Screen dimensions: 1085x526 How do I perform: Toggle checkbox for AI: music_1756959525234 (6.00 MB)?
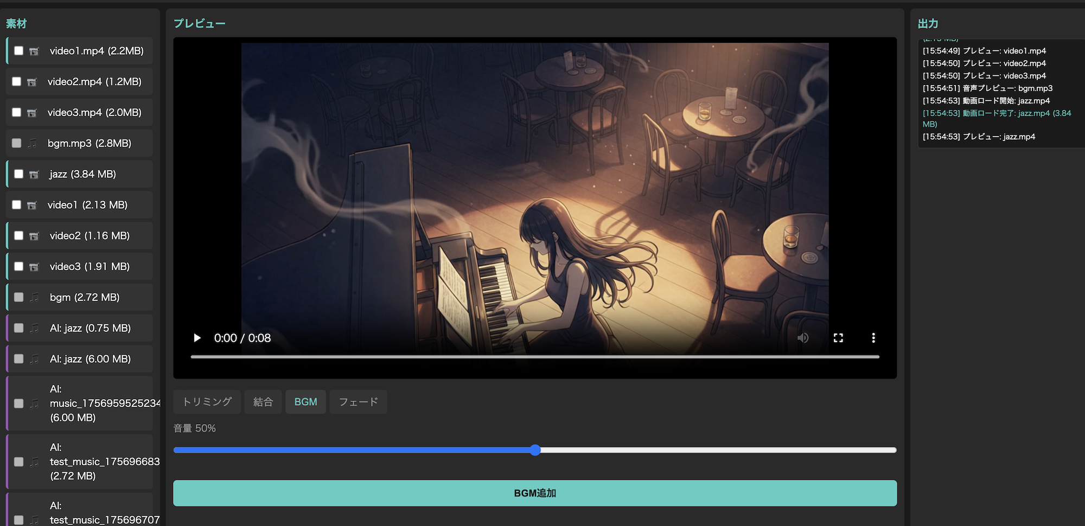[x=19, y=403]
